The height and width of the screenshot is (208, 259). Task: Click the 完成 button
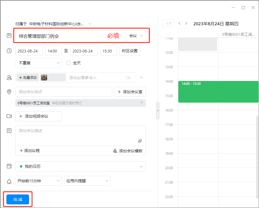[x=18, y=199]
